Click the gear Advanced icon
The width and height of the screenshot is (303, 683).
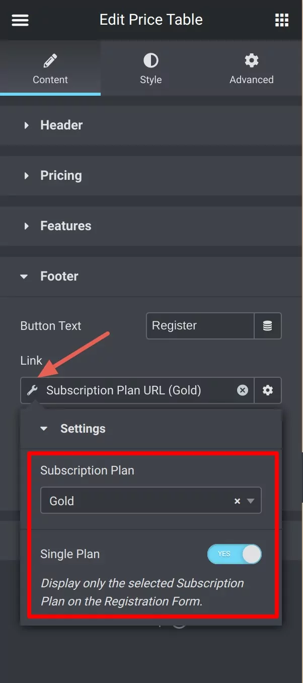tap(252, 61)
